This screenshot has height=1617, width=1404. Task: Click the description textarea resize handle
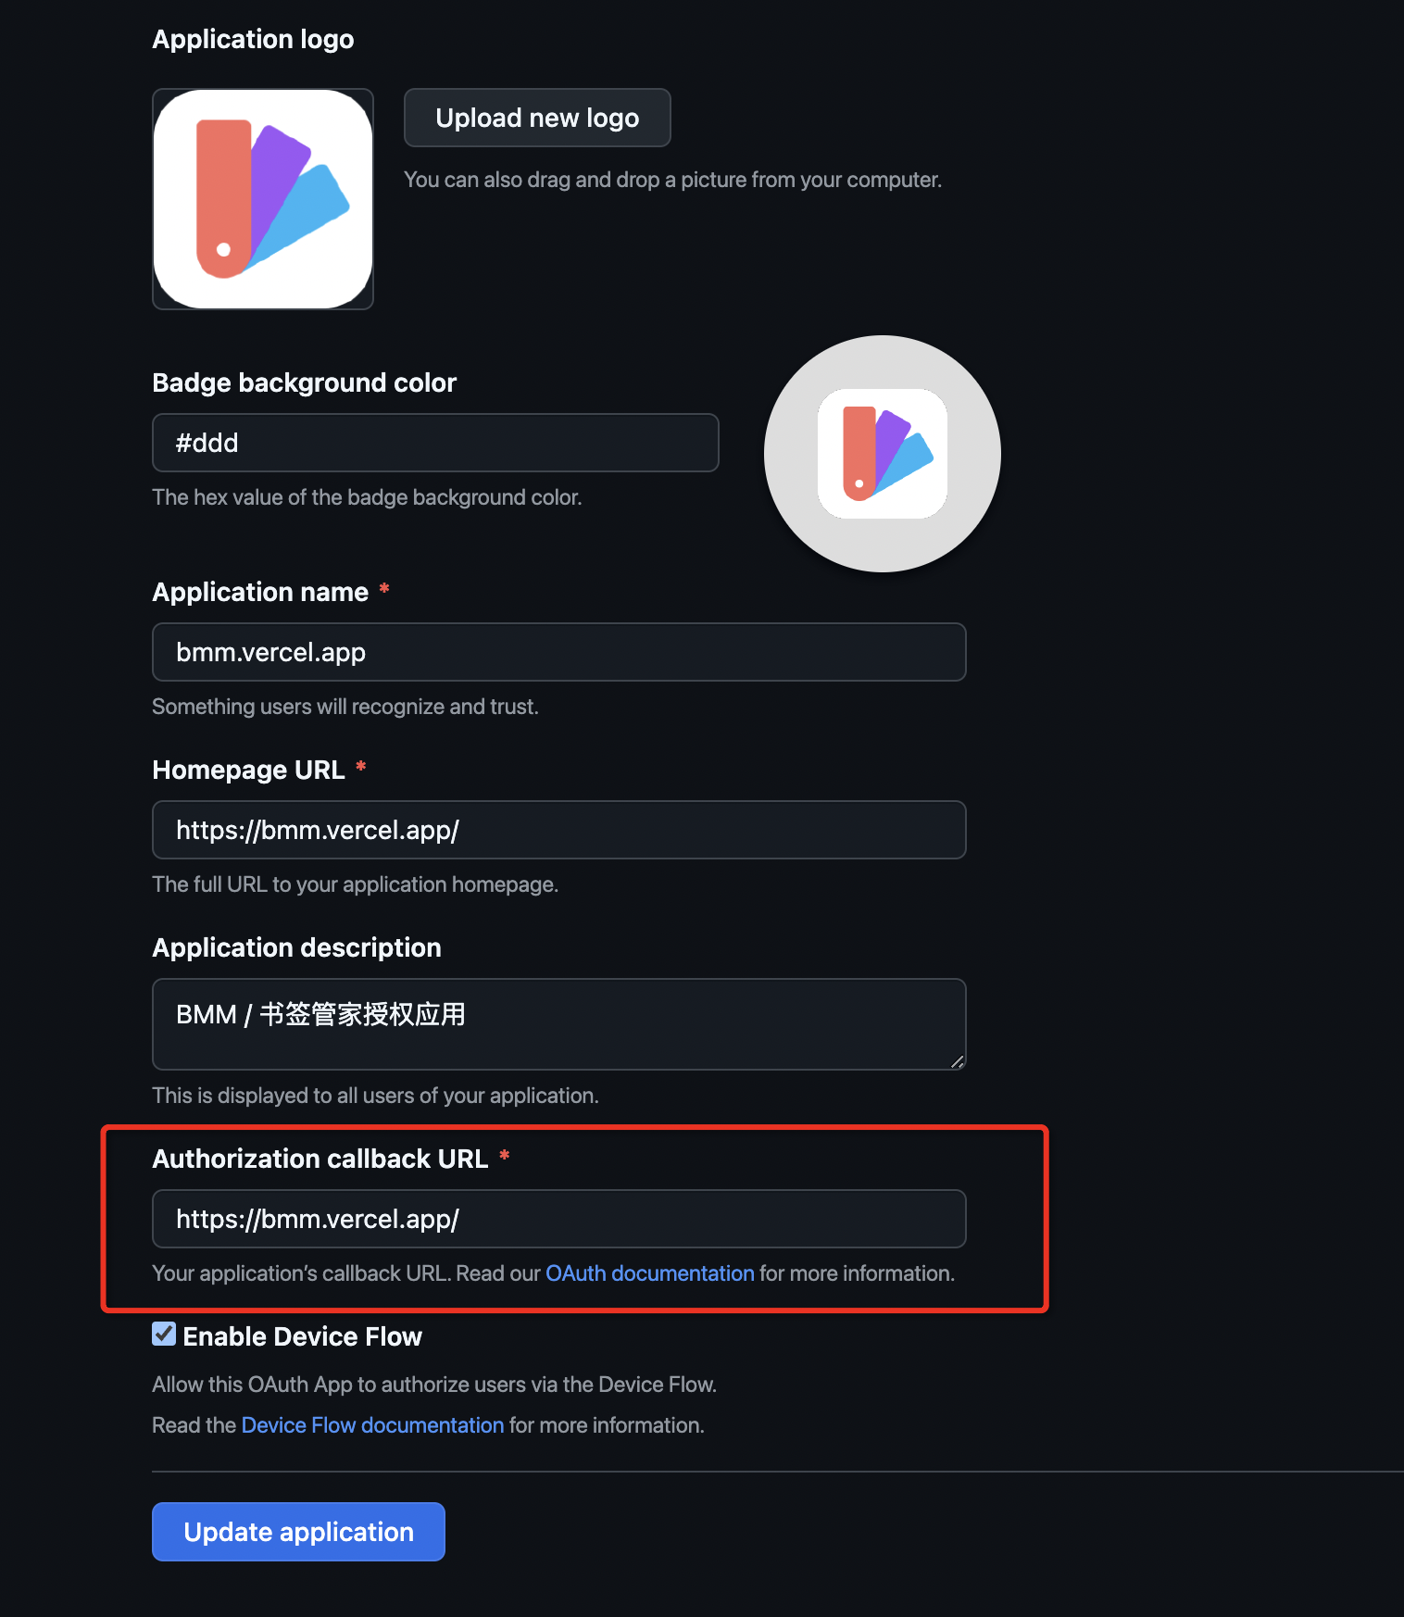(x=958, y=1061)
